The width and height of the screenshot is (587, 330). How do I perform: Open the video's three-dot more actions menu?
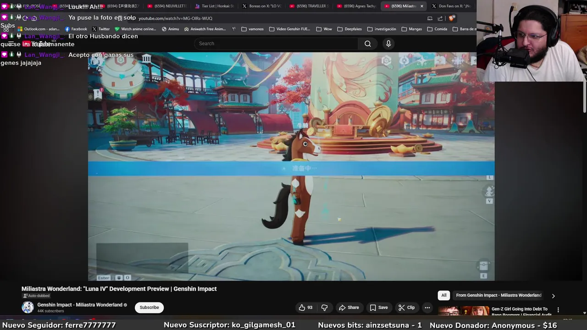(427, 308)
